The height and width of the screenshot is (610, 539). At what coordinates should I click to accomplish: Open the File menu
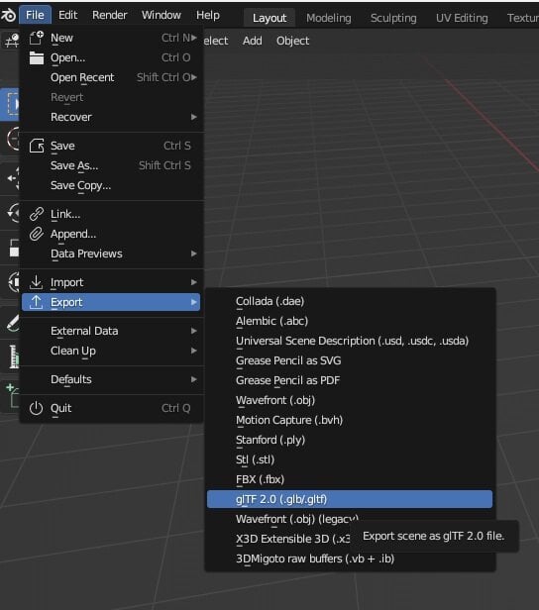(35, 15)
